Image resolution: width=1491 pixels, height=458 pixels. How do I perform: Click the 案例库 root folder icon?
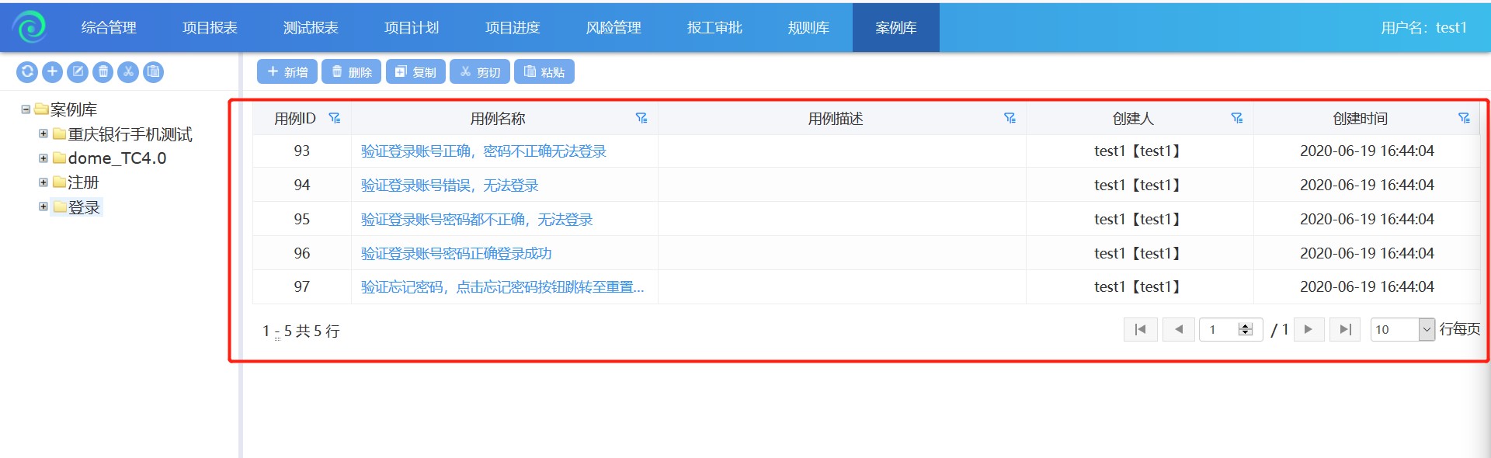tap(41, 109)
